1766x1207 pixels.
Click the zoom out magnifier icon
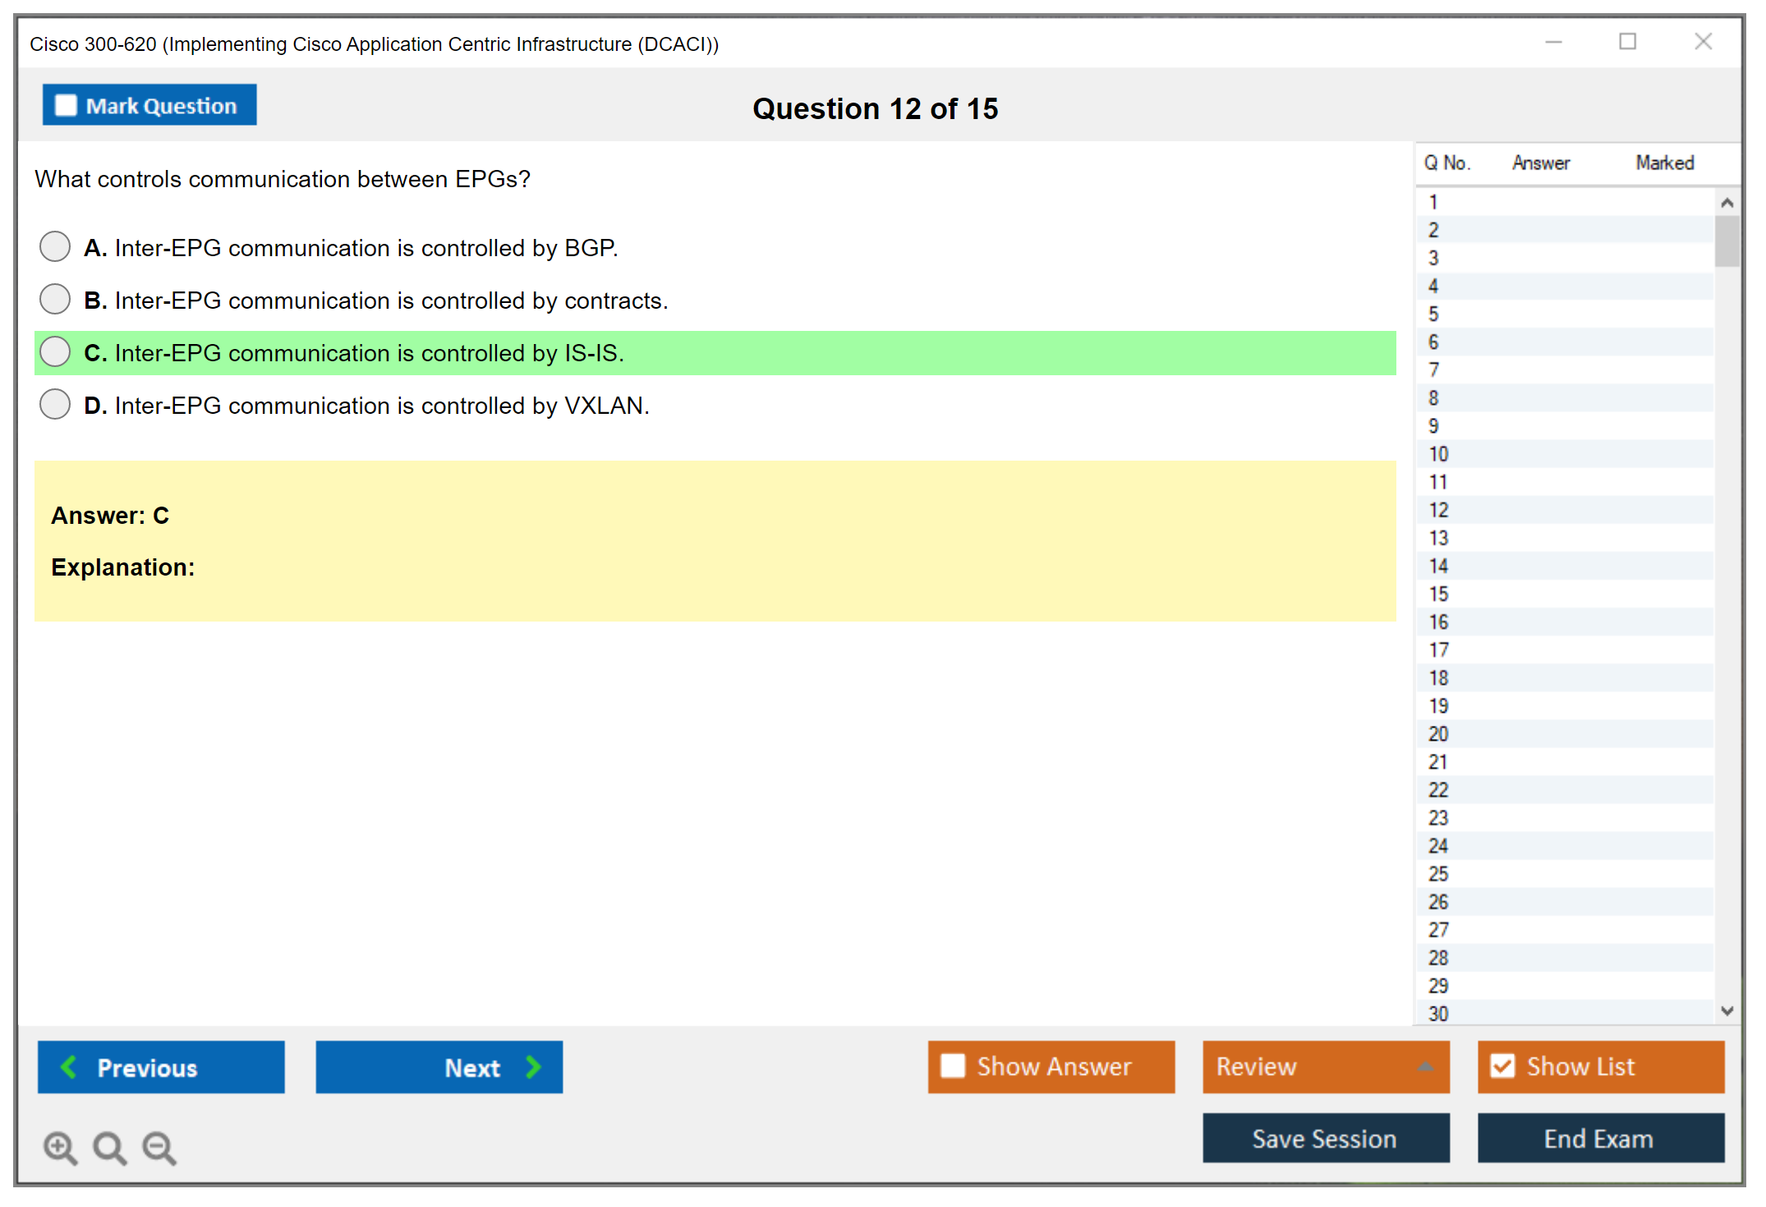point(159,1147)
